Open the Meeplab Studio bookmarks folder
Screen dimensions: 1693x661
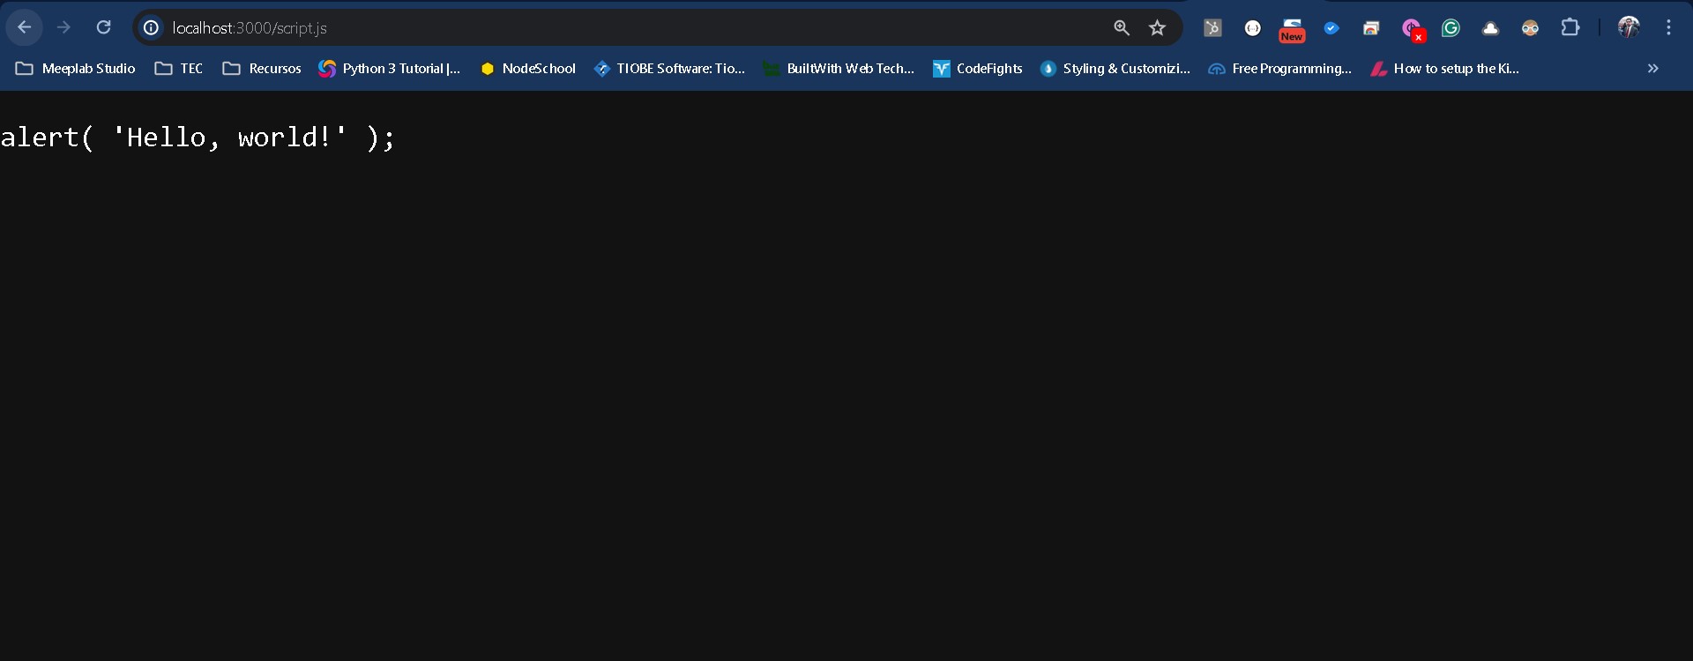click(76, 69)
